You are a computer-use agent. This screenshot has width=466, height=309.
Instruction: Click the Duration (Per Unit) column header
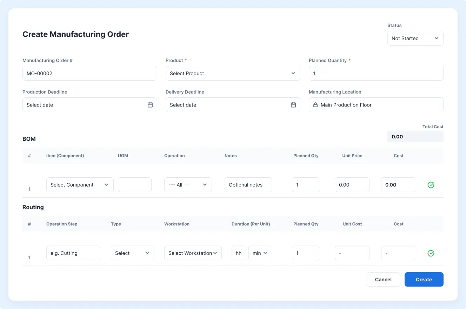(x=251, y=224)
